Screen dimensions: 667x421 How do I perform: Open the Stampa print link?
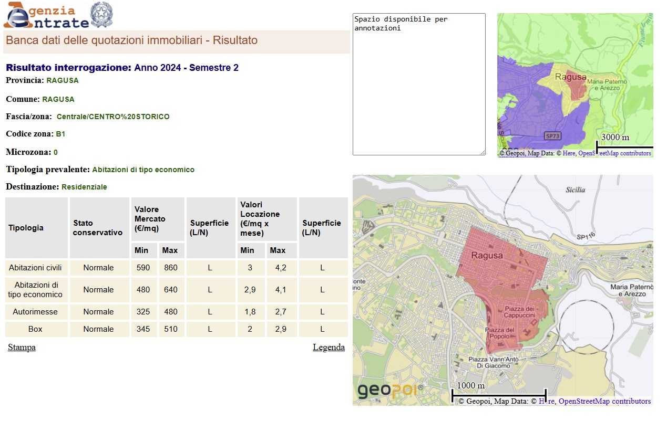22,348
